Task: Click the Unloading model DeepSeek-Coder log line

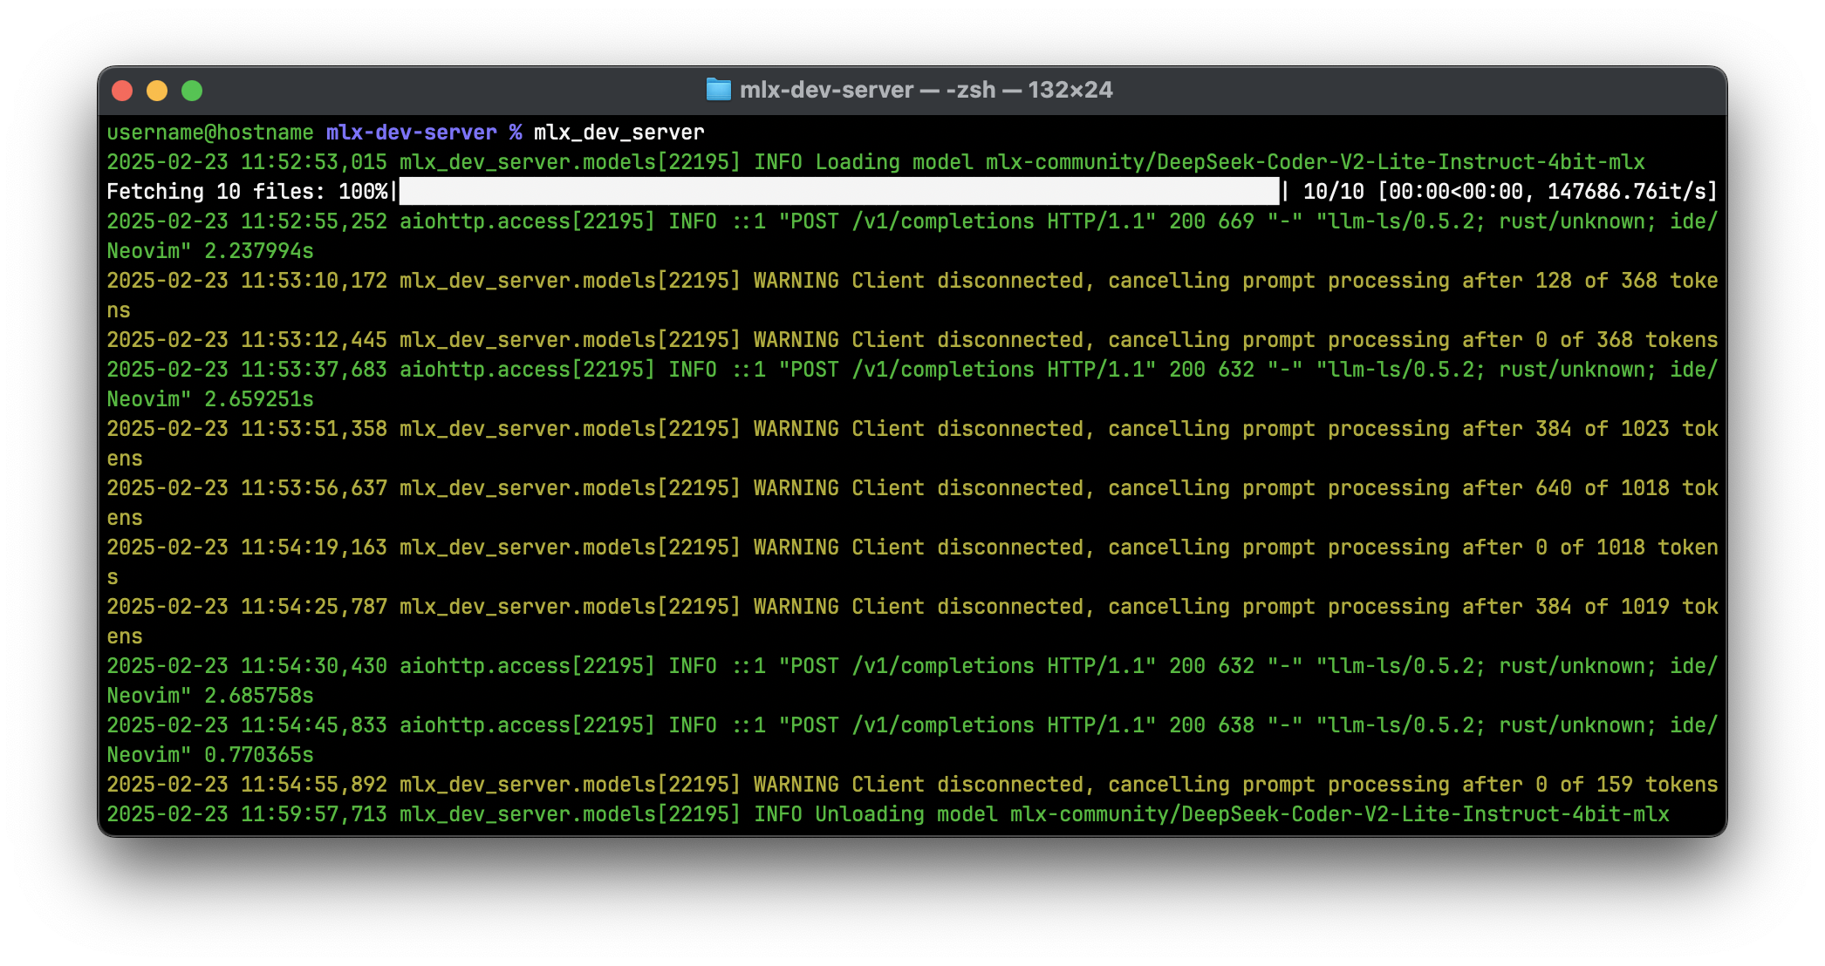Action: point(888,814)
